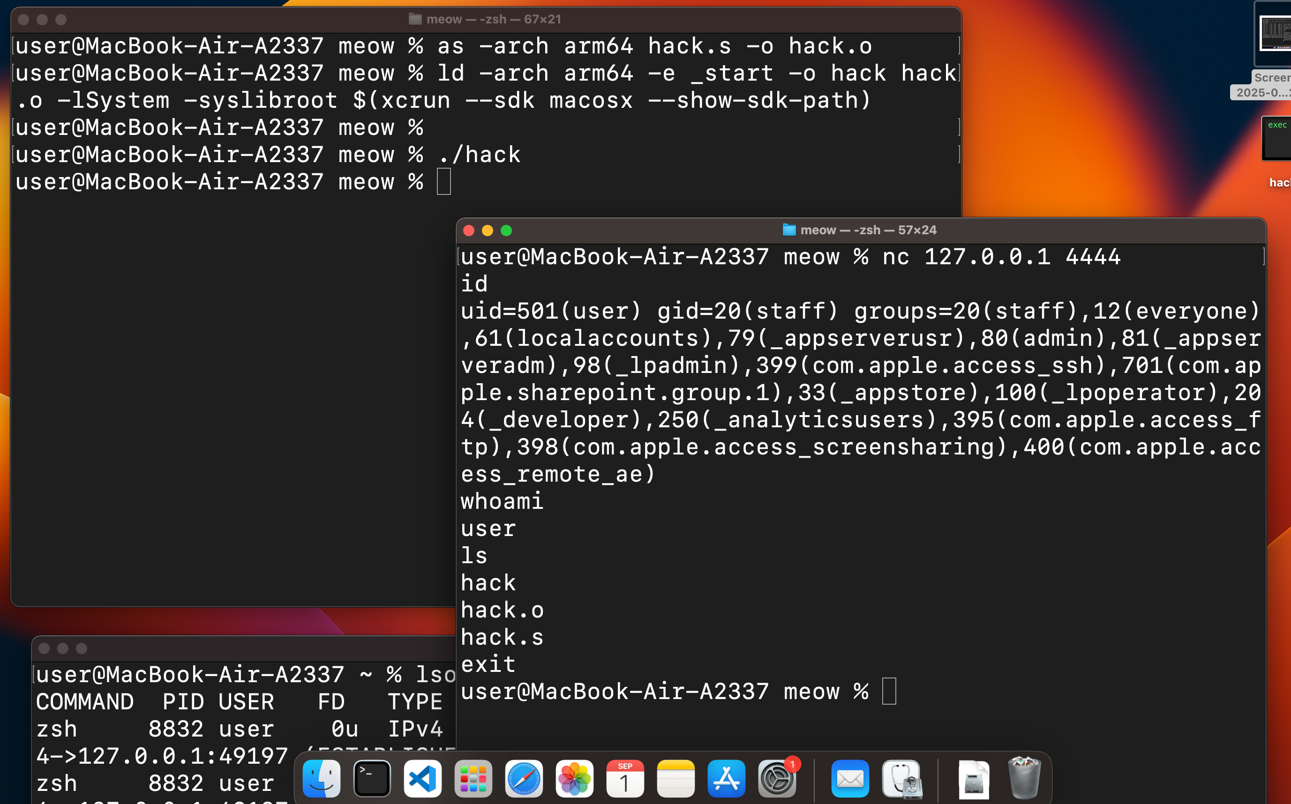This screenshot has height=804, width=1291.
Task: Click 'gid=20(staff)' in the id output
Action: click(x=748, y=311)
